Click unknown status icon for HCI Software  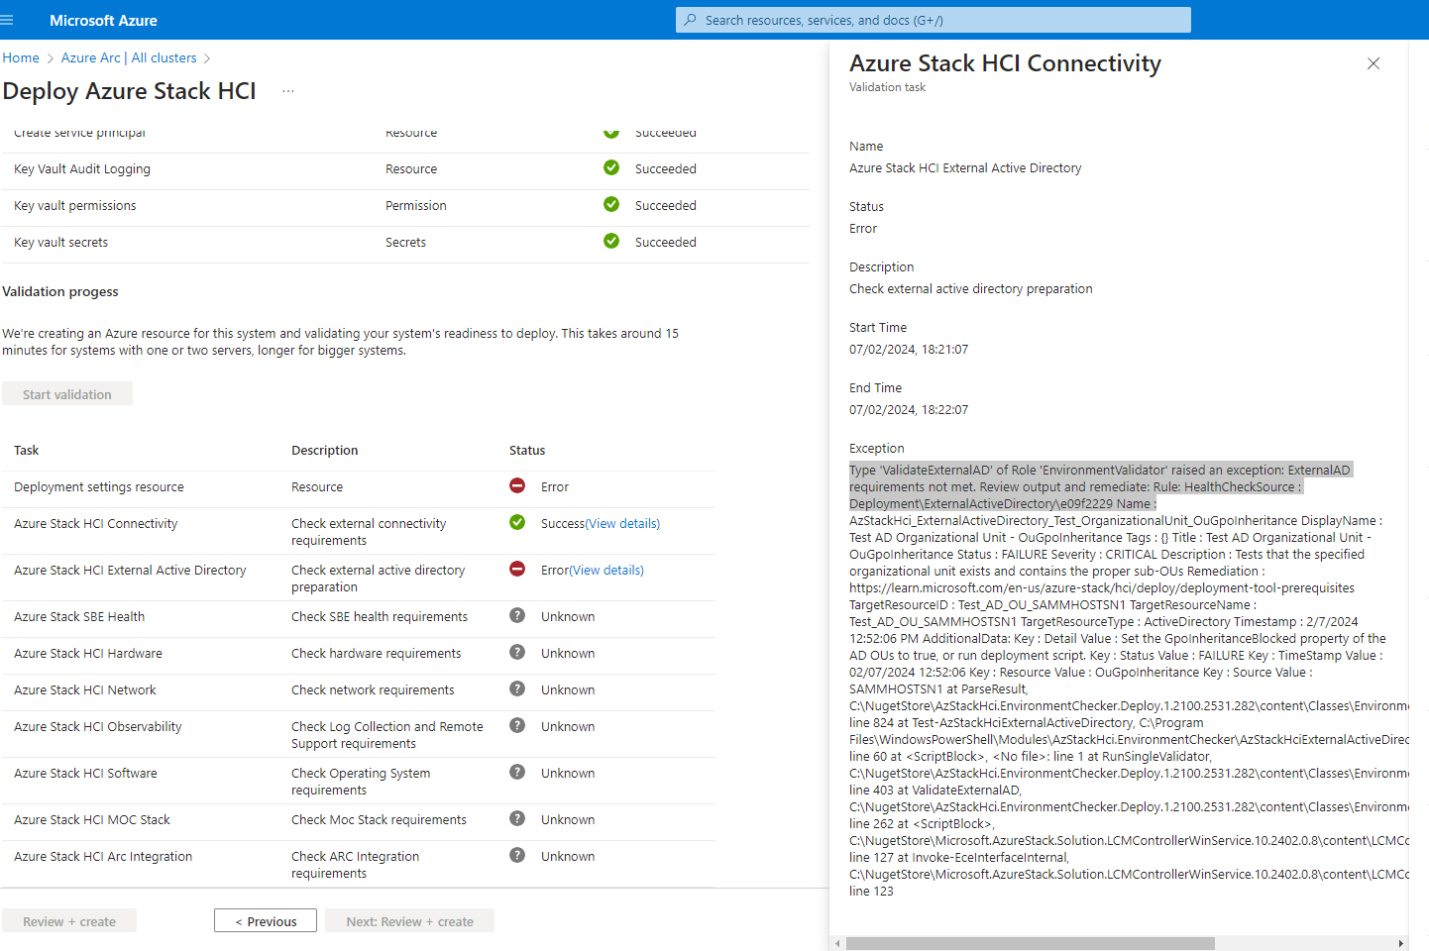coord(517,772)
